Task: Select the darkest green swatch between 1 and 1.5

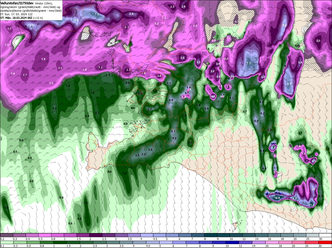Action: tap(60, 243)
